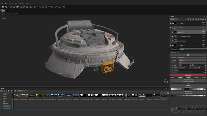The height and width of the screenshot is (116, 207).
Task: Select the Polygon Fill tool
Action: click(x=21, y=7)
